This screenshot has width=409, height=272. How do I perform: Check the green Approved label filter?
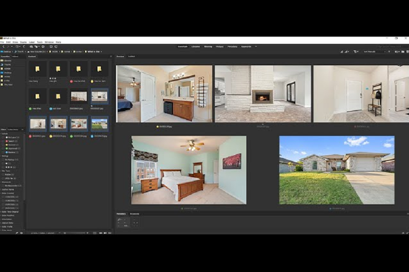(3, 148)
